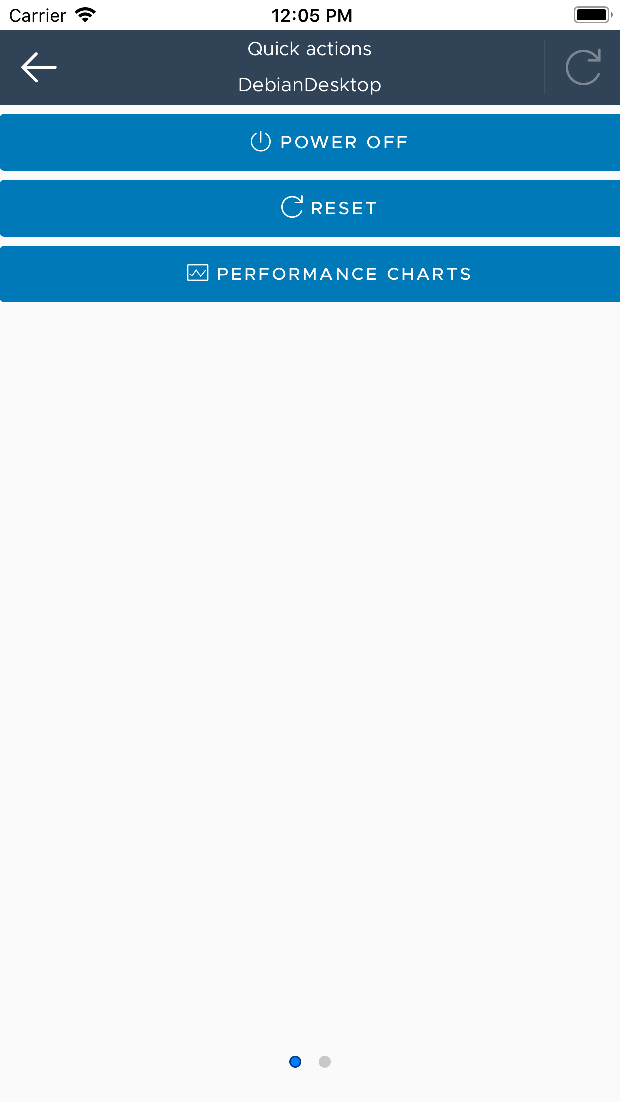This screenshot has height=1102, width=620.
Task: Select the first blue page dot
Action: point(295,1062)
